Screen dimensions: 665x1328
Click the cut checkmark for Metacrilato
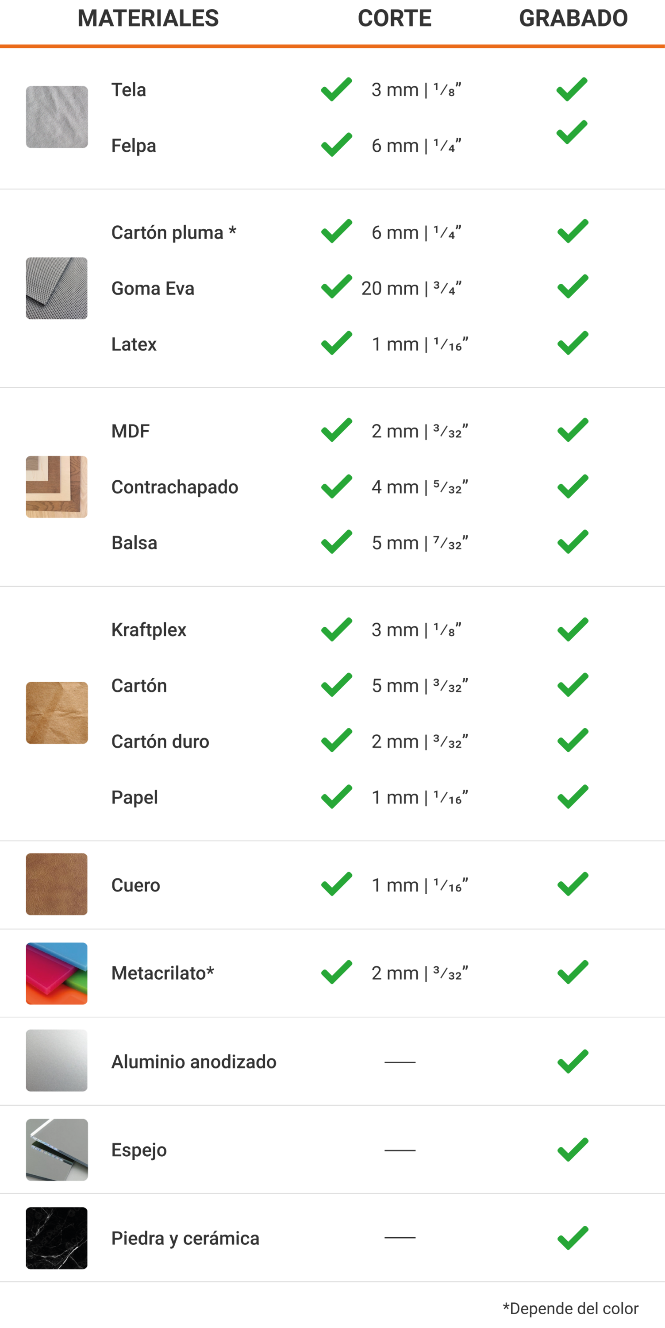pyautogui.click(x=336, y=972)
